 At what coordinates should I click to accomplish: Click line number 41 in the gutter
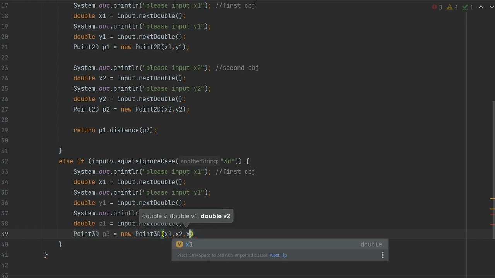pyautogui.click(x=5, y=255)
